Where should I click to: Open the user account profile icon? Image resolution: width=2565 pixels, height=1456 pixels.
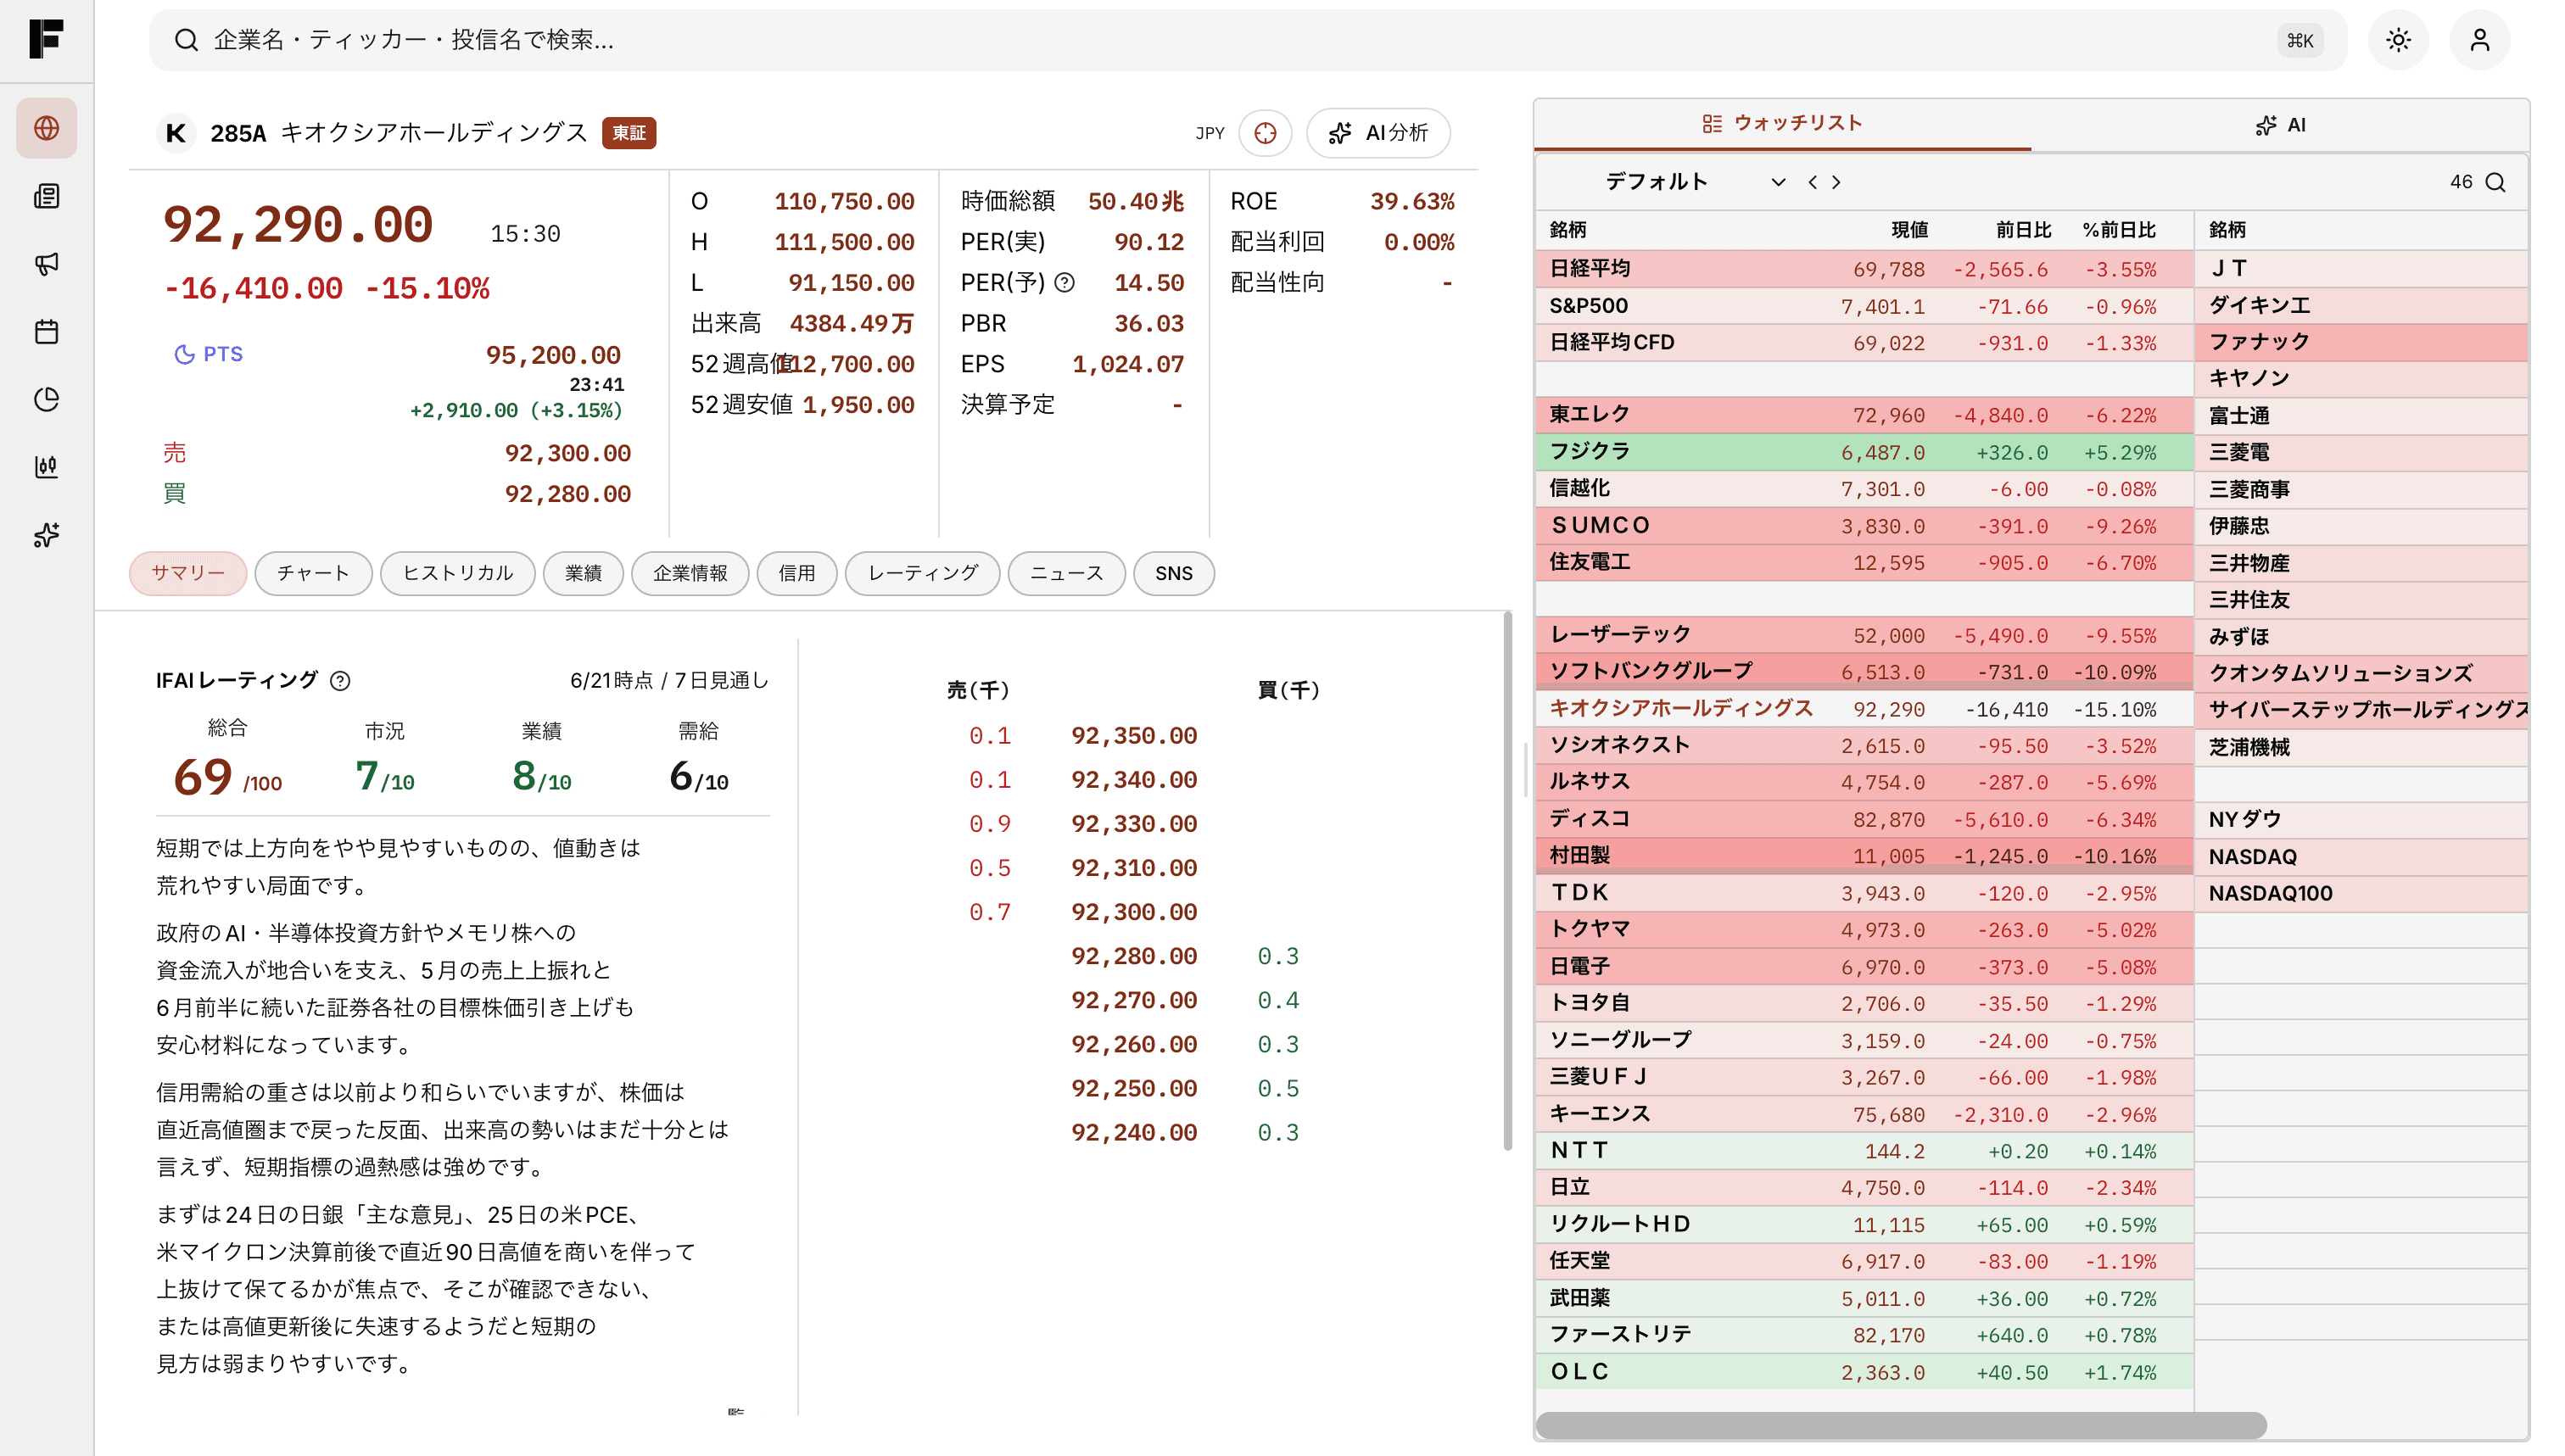(2480, 40)
